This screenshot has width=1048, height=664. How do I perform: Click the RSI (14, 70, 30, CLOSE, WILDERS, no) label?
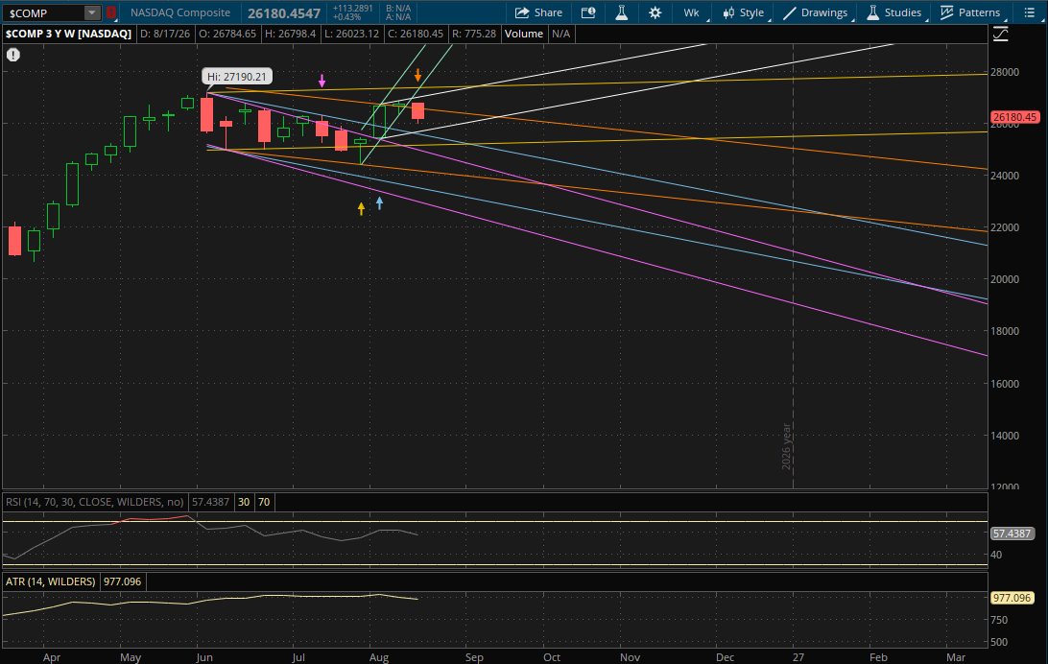pos(95,502)
